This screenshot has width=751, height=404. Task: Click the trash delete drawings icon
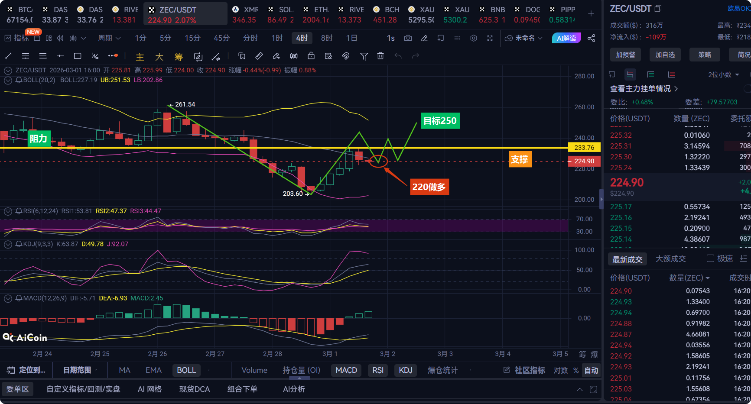(x=380, y=56)
